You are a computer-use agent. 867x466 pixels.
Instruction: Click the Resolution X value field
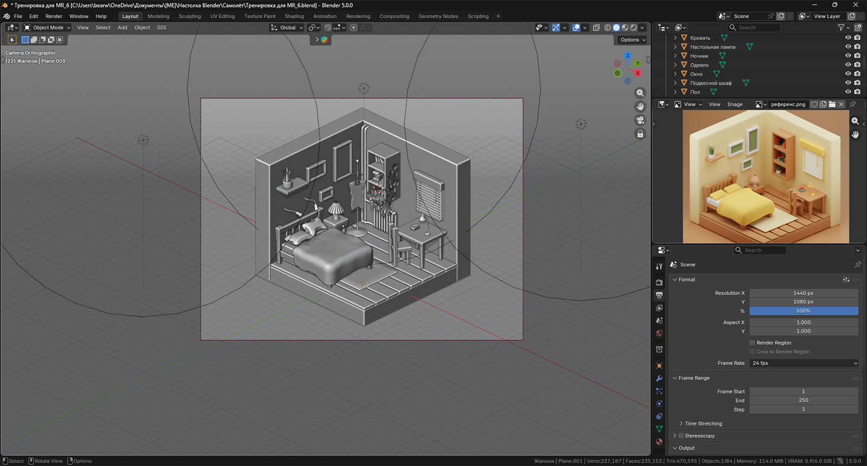804,293
